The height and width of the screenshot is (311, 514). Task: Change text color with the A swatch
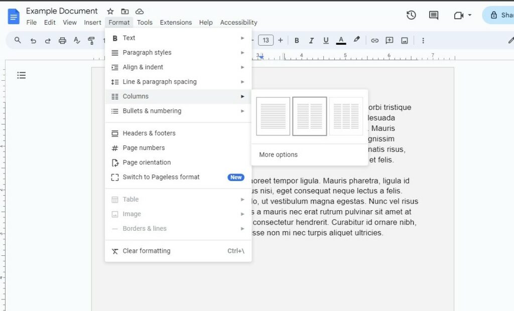coord(341,40)
